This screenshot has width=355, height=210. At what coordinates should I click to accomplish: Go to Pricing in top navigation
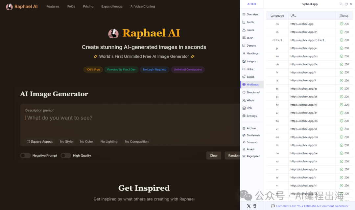pyautogui.click(x=88, y=7)
